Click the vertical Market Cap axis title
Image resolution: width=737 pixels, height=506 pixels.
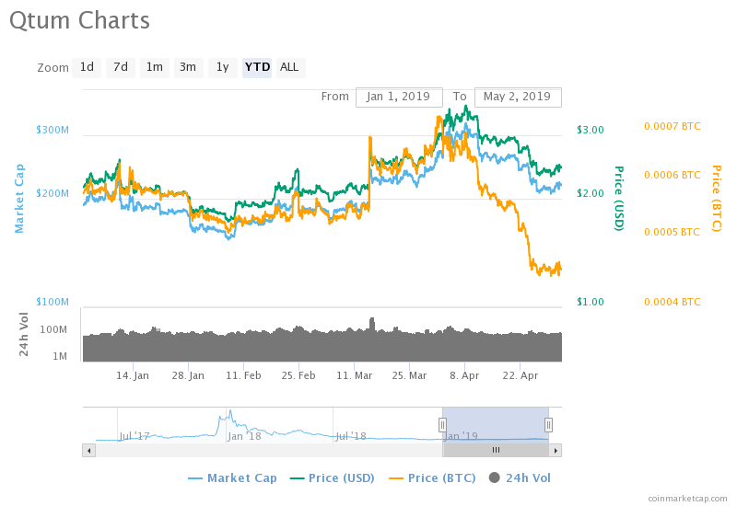coord(19,199)
